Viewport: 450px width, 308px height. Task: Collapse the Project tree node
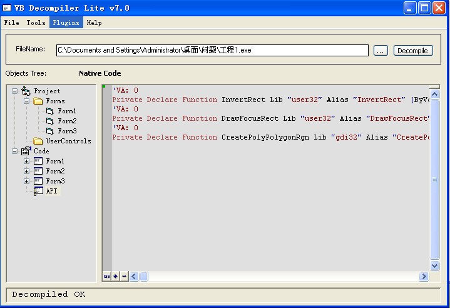(x=14, y=91)
